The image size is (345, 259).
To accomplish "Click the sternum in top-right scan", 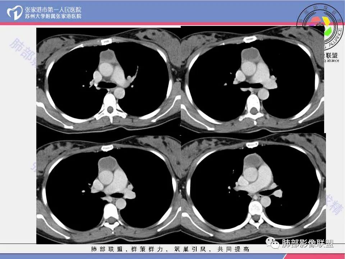I will (x=249, y=40).
